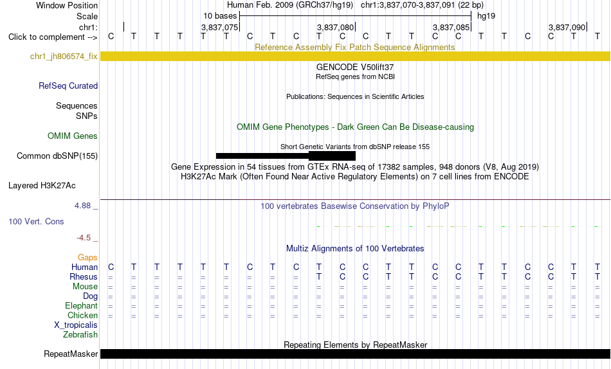Image resolution: width=611 pixels, height=369 pixels.
Task: Select the Elephant alignment row label
Action: click(x=81, y=306)
